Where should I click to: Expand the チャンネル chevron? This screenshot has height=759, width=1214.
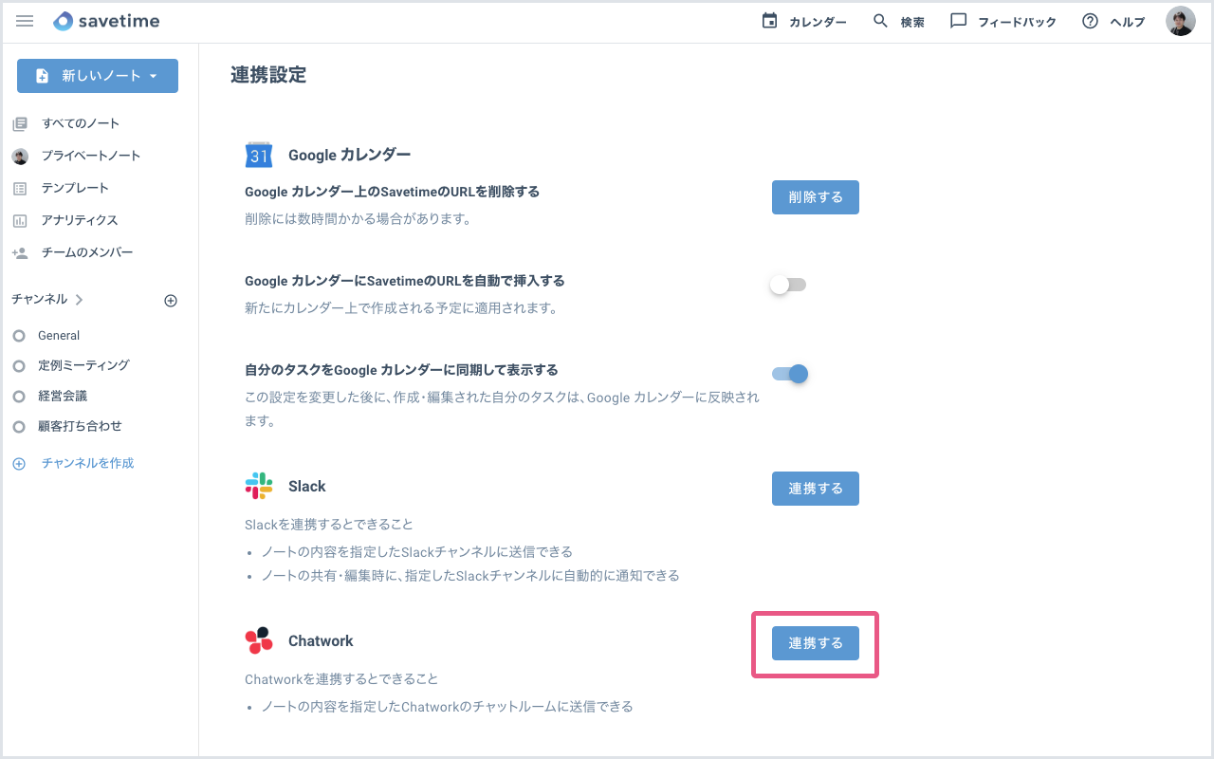pyautogui.click(x=79, y=300)
